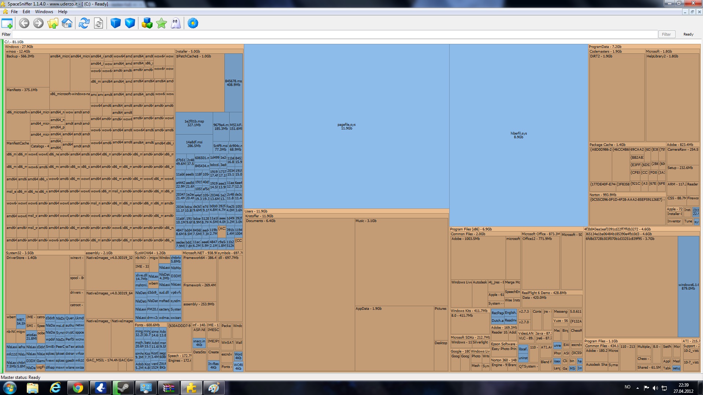Image resolution: width=703 pixels, height=395 pixels.
Task: Select the pagefile.sys block
Action: (346, 126)
